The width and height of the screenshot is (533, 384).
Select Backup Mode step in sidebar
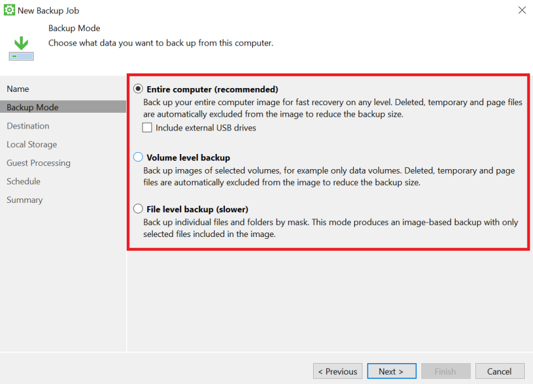(x=63, y=107)
